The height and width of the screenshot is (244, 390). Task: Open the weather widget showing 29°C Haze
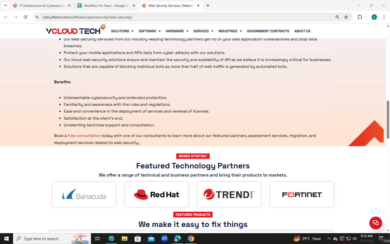click(307, 239)
